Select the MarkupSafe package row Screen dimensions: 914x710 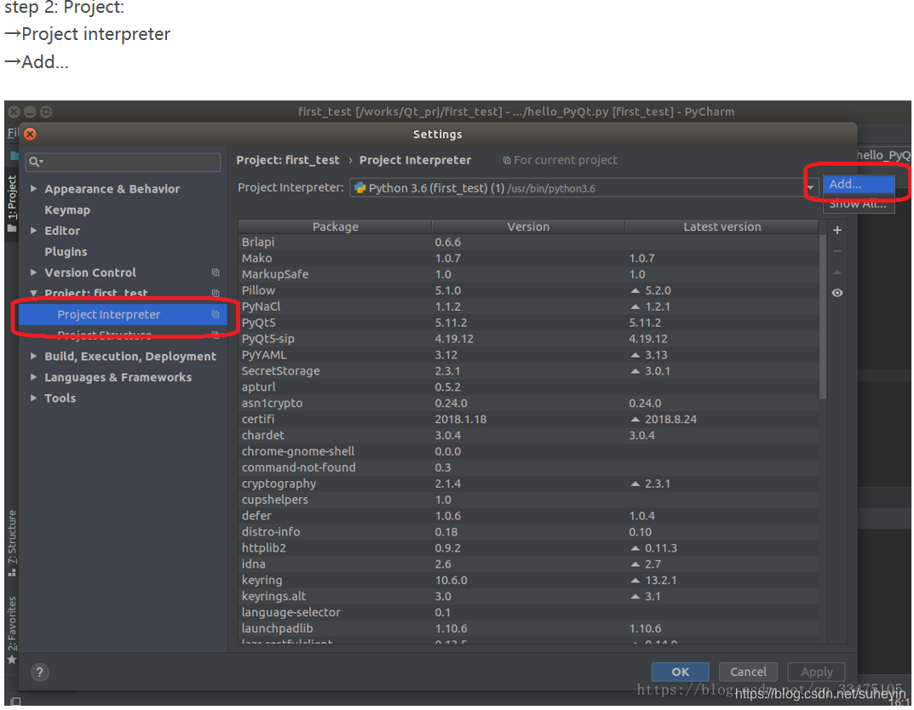tap(528, 274)
